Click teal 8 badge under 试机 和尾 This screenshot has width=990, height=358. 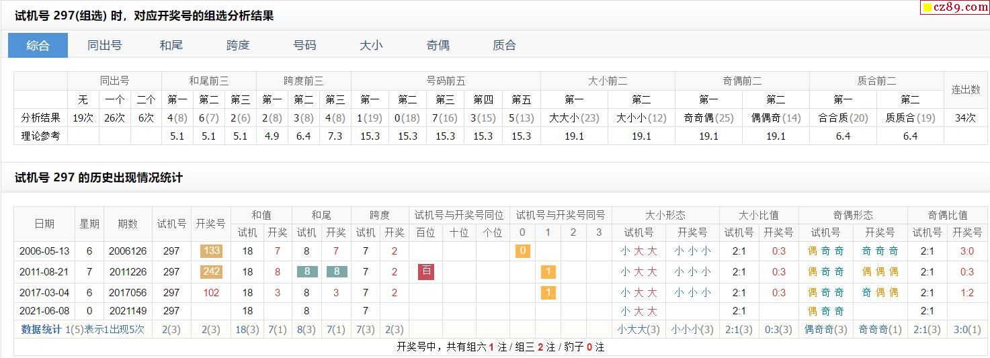[307, 272]
